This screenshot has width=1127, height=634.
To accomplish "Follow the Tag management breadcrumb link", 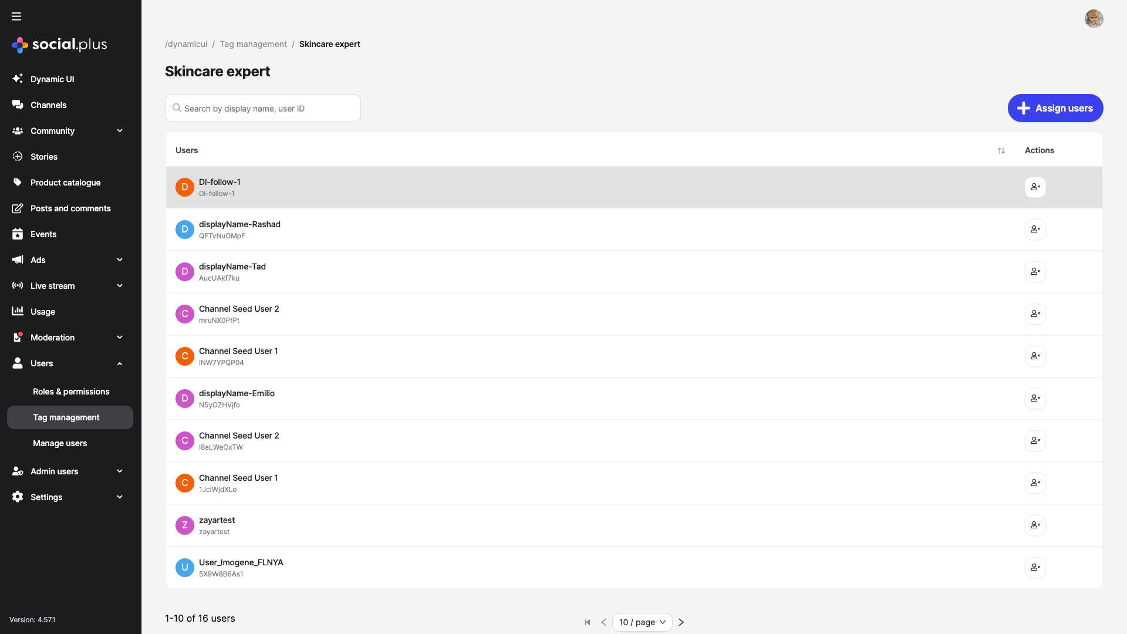I will click(x=253, y=44).
